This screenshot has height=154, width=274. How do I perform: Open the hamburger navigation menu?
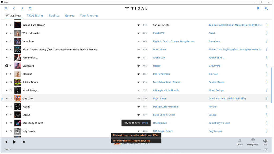[x=5, y=8]
